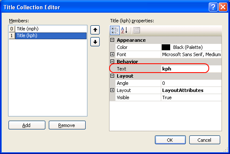Expand the Layout property sub-node
The width and height of the screenshot is (230, 154).
(x=112, y=90)
